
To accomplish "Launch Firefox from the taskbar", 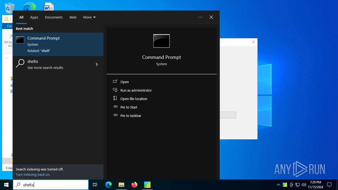I will coord(134,185).
